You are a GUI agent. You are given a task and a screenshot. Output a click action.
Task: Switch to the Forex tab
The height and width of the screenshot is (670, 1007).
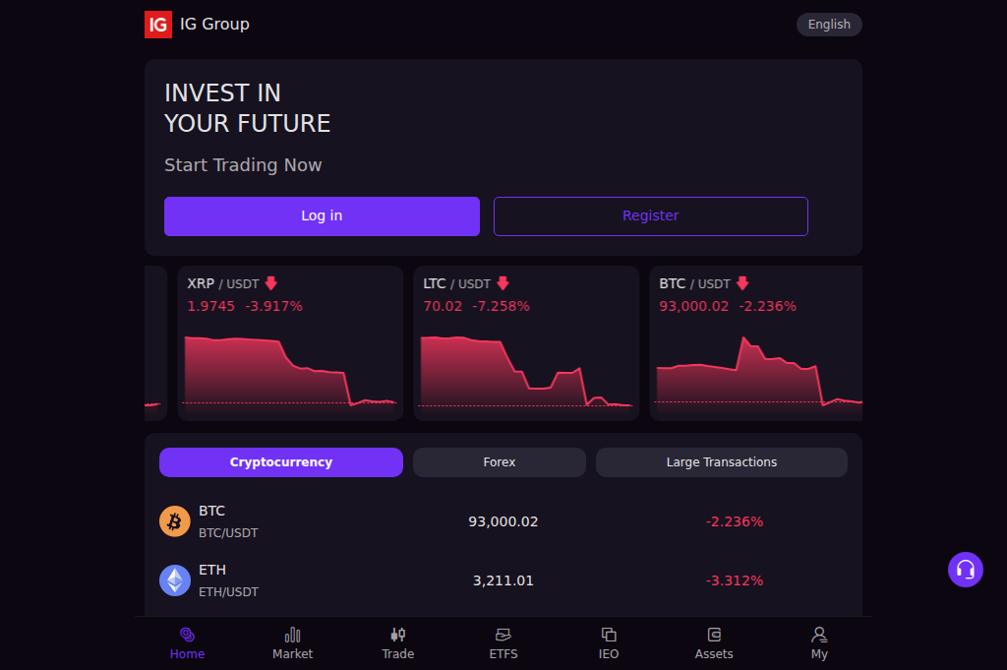[499, 461]
